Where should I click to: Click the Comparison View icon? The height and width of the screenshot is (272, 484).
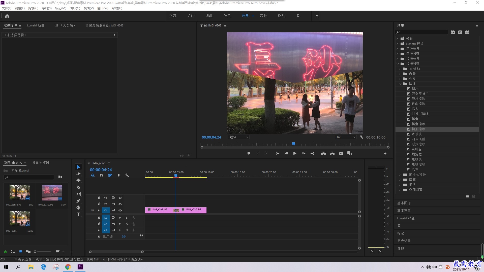[x=350, y=153]
